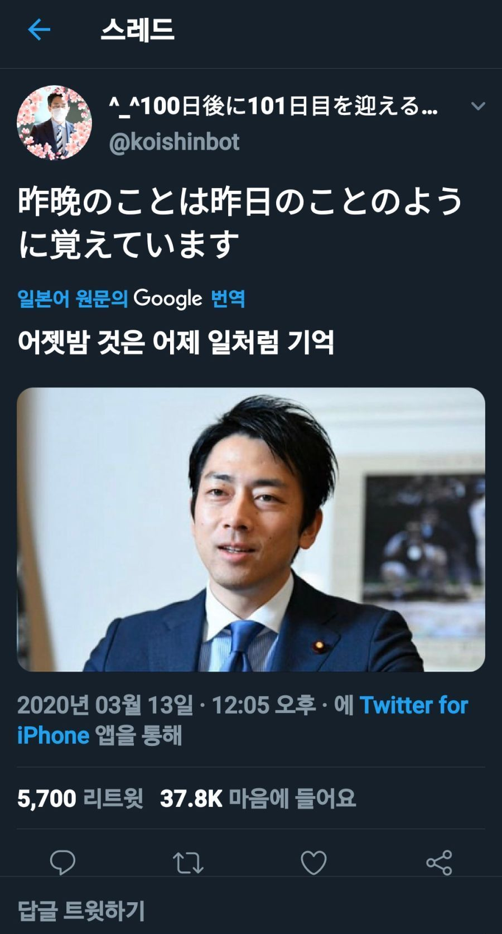The height and width of the screenshot is (934, 502).
Task: Open the koishinbot profile avatar
Action: pos(54,123)
